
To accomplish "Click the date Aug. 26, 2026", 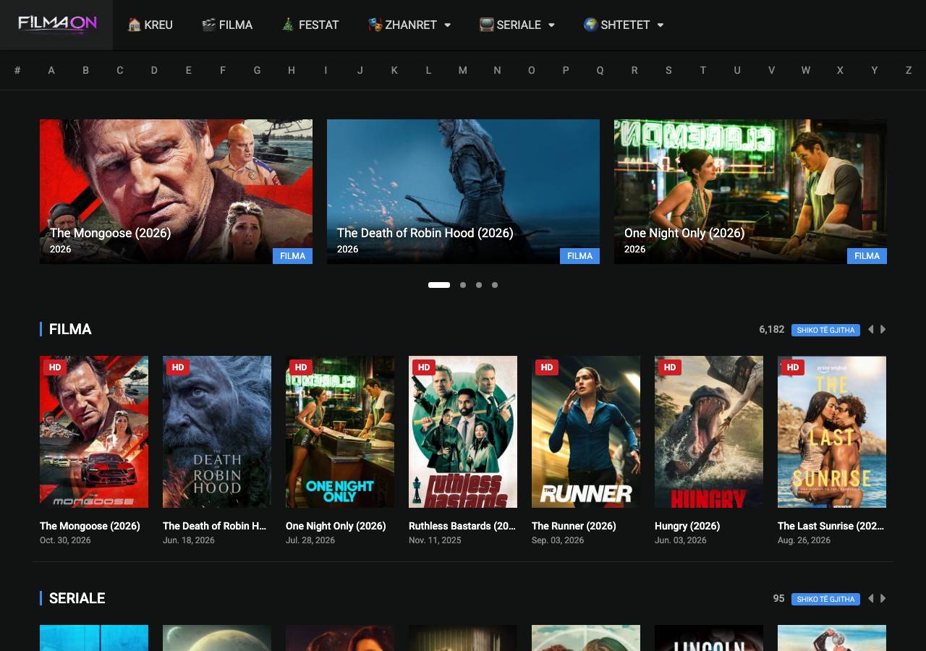I will click(804, 540).
